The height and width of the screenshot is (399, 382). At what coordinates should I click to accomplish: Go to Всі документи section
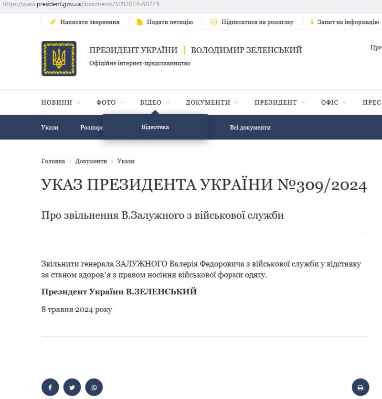[250, 128]
